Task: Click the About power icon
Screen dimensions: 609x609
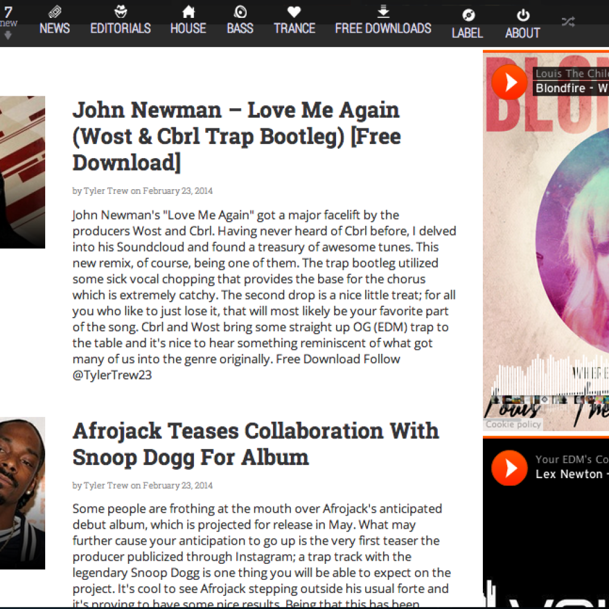Action: pyautogui.click(x=523, y=15)
